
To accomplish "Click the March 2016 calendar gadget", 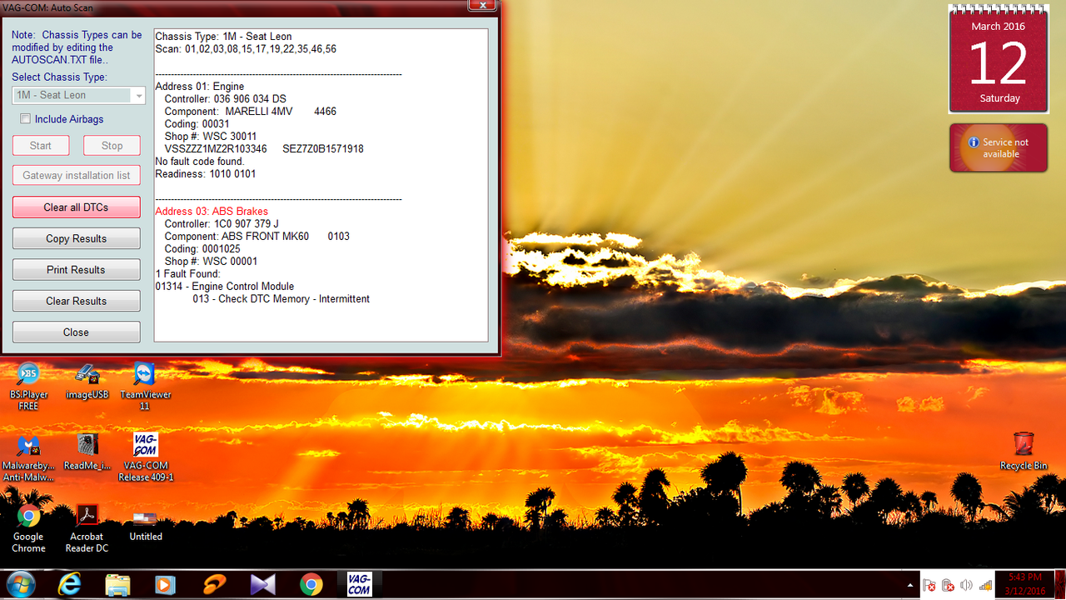I will tap(999, 59).
